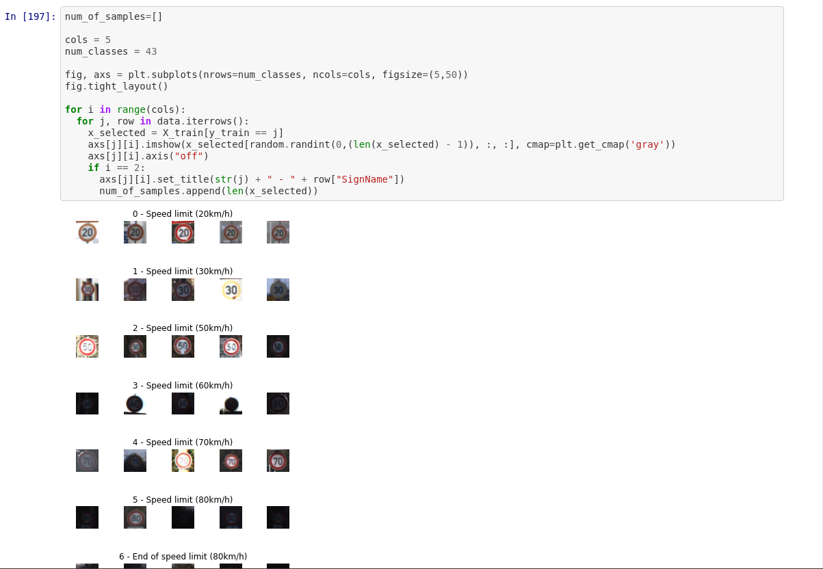Screen dimensions: 823x569
Task: Click the num_classes = 43 line
Action: (x=111, y=51)
